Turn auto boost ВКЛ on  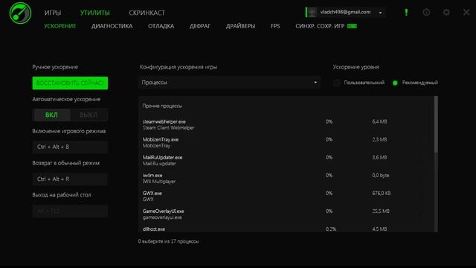click(x=51, y=115)
